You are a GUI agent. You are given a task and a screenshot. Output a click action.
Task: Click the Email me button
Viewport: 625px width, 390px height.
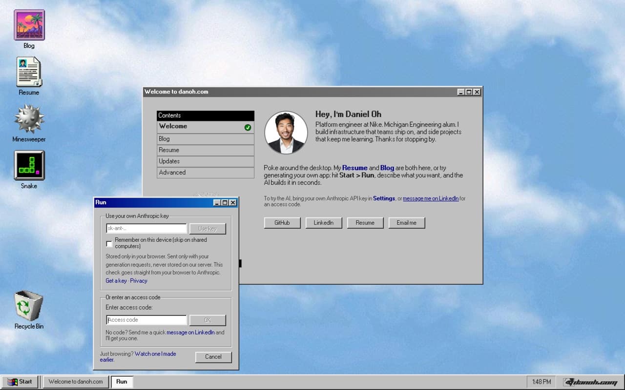click(x=407, y=223)
